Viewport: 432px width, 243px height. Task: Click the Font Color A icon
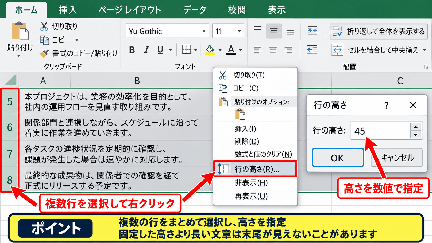coord(231,50)
